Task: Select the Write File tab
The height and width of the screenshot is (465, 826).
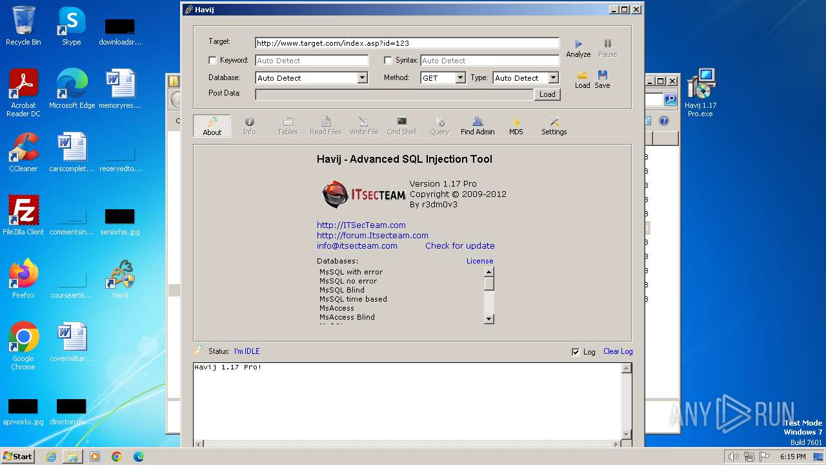Action: click(x=363, y=126)
